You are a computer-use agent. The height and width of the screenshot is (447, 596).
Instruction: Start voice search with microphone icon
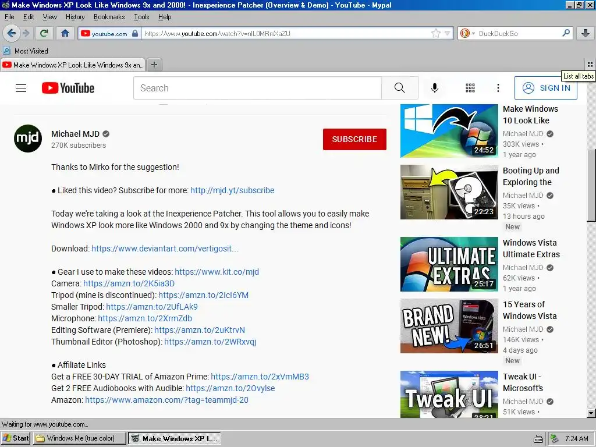(x=434, y=88)
